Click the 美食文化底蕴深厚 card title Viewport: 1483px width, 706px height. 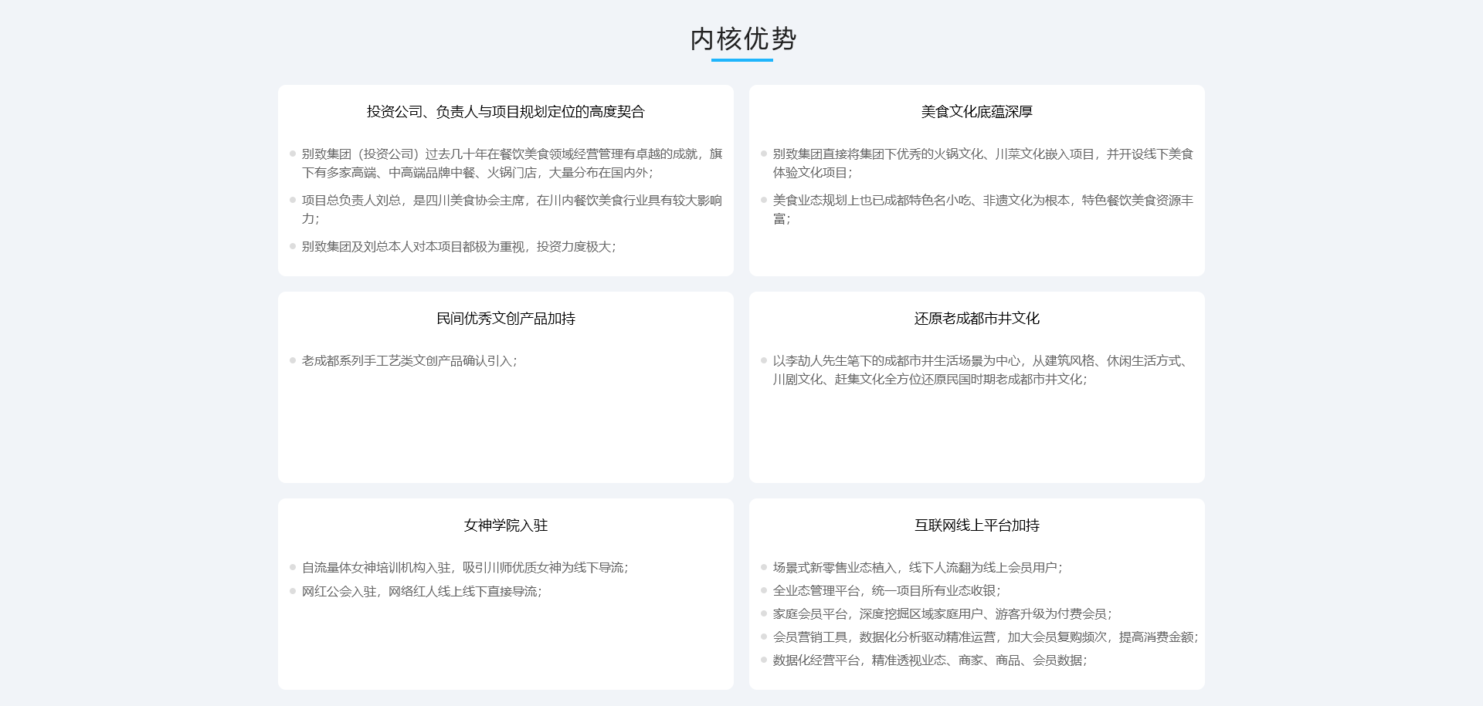[x=977, y=112]
